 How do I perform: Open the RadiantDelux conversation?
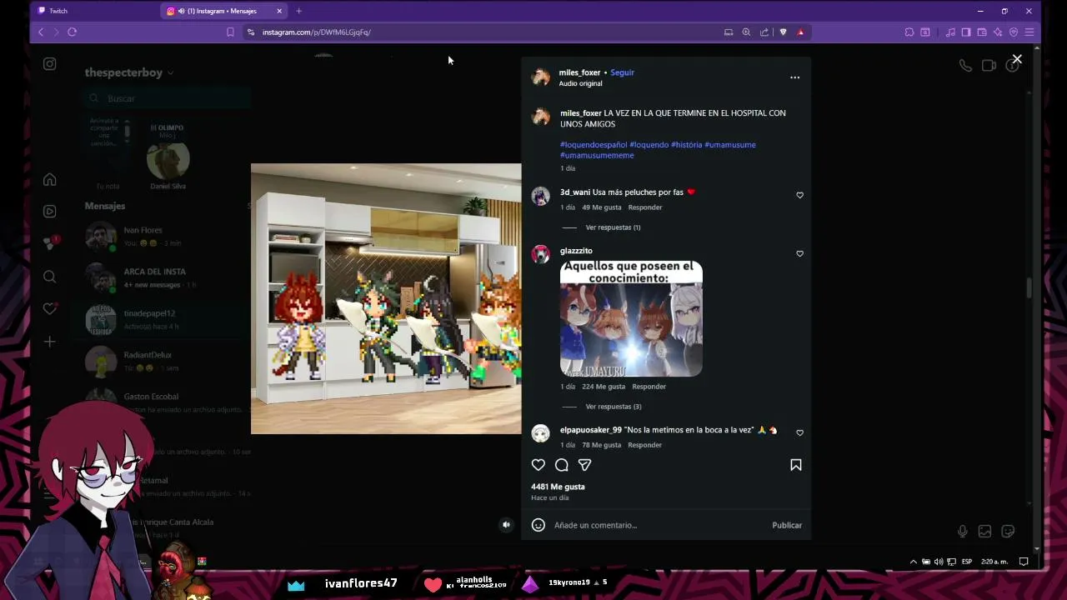pos(167,362)
